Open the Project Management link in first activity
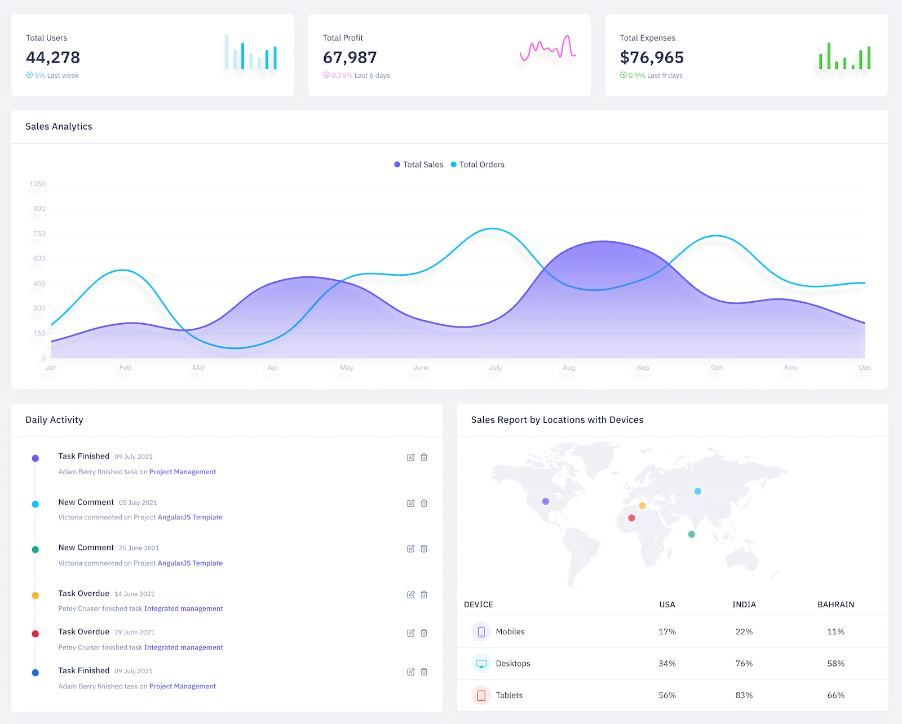Image resolution: width=902 pixels, height=724 pixels. [x=182, y=472]
